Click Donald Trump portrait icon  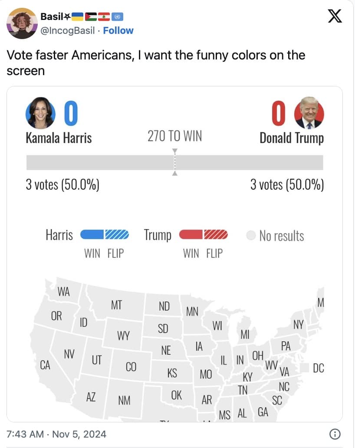(309, 112)
